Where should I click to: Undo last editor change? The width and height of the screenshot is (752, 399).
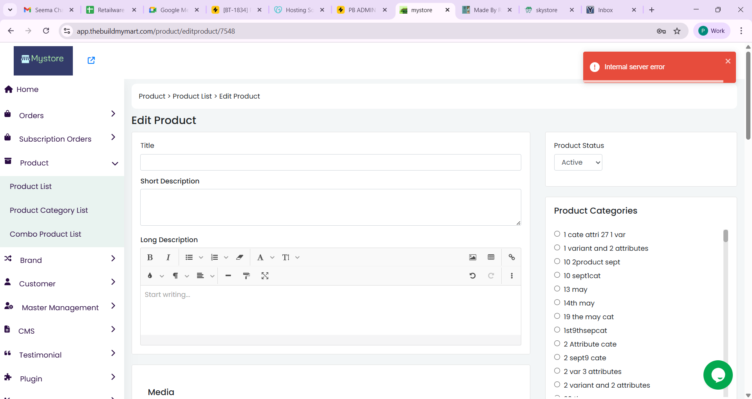click(x=473, y=276)
